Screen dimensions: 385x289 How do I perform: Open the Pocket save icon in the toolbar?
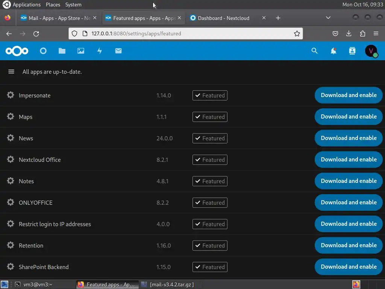335,33
